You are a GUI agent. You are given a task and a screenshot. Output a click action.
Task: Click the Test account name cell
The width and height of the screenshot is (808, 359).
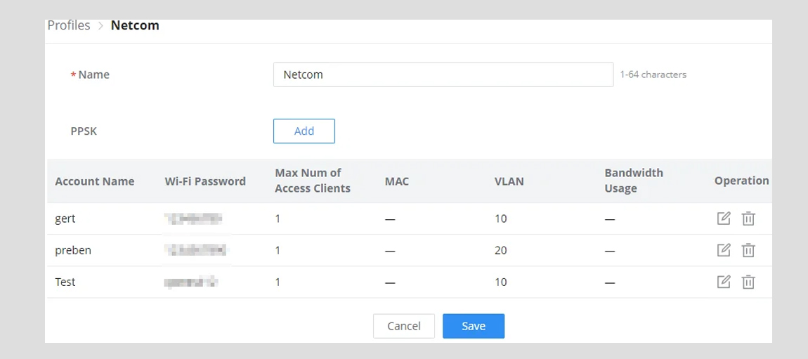(65, 282)
